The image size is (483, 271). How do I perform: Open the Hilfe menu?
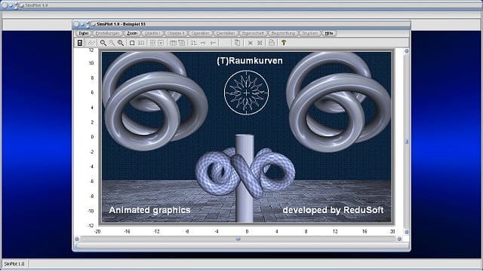[x=329, y=33]
